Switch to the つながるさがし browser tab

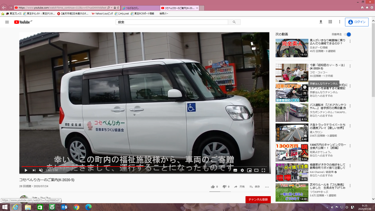click(140, 8)
